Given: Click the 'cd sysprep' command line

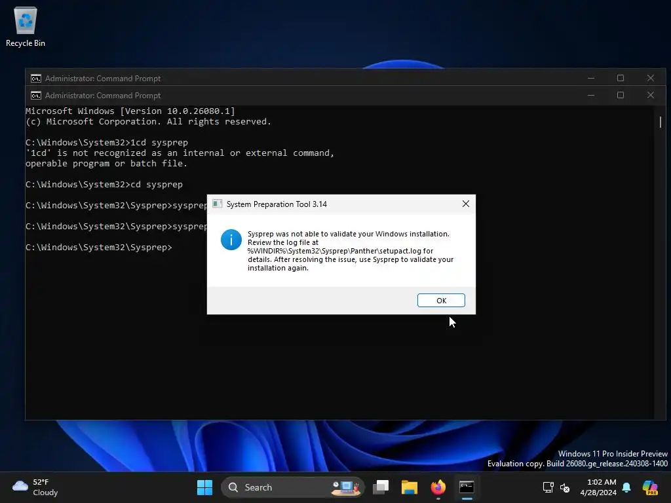Looking at the screenshot, I should 104,184.
